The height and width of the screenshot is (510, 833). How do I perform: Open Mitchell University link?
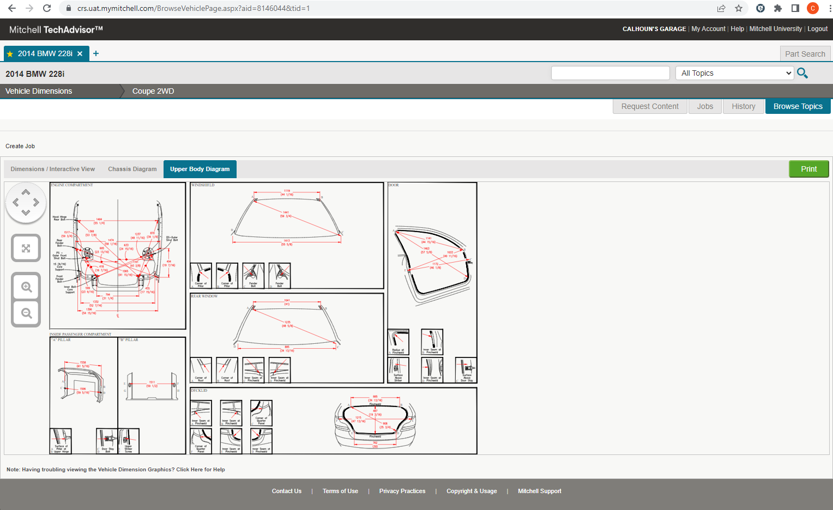pos(775,29)
